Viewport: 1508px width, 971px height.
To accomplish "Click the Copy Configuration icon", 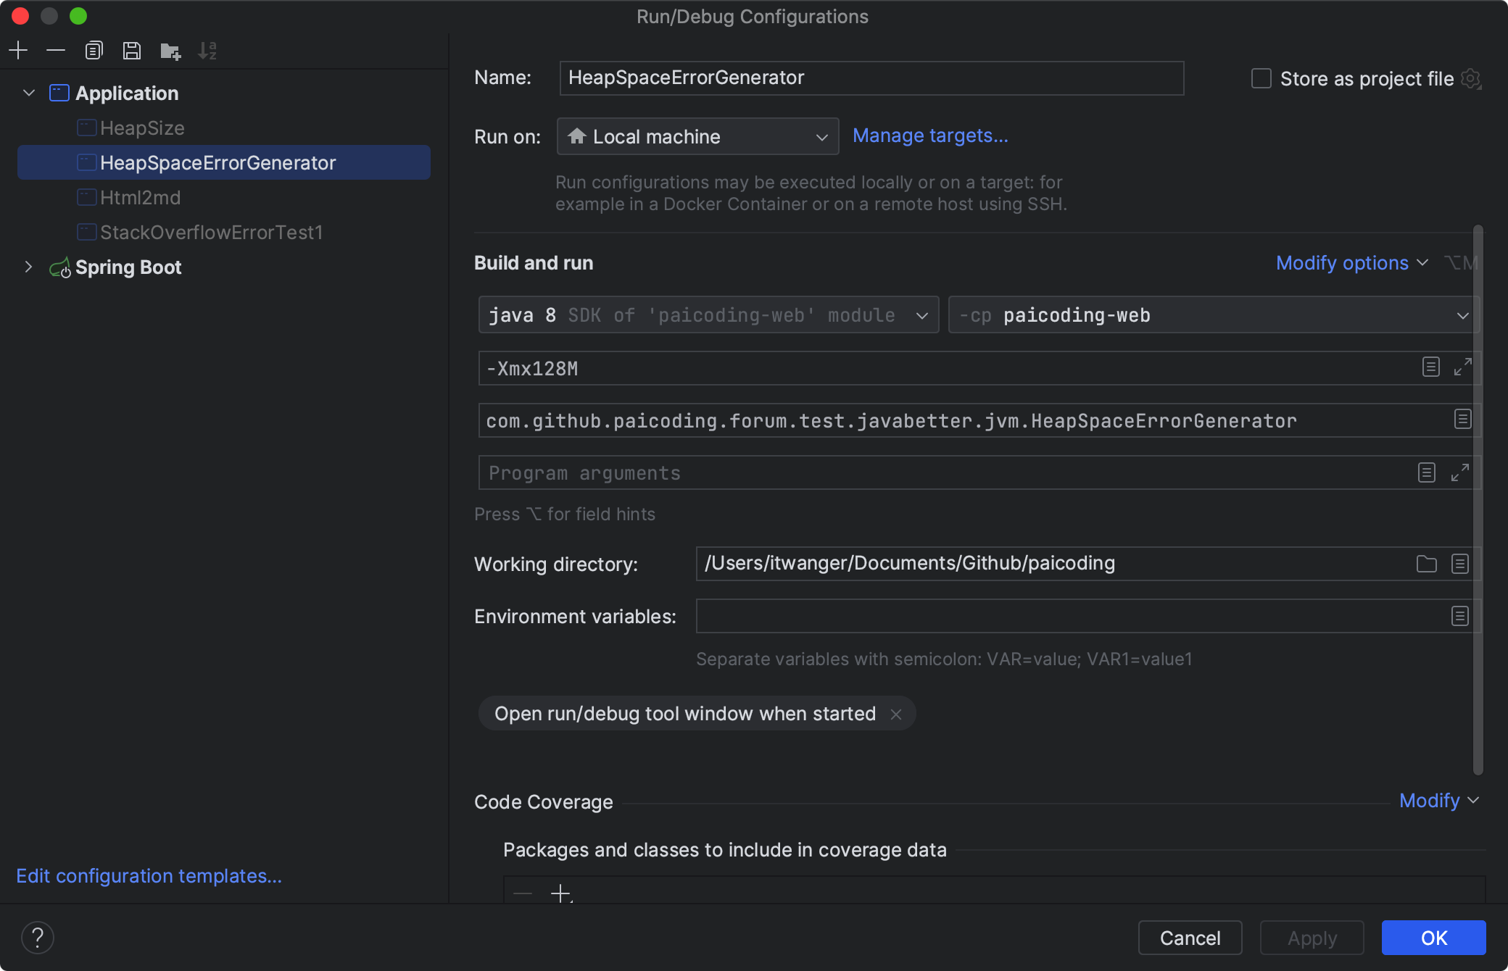I will [94, 50].
